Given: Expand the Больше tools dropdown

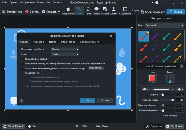Looking at the screenshot, I should pos(135,11).
